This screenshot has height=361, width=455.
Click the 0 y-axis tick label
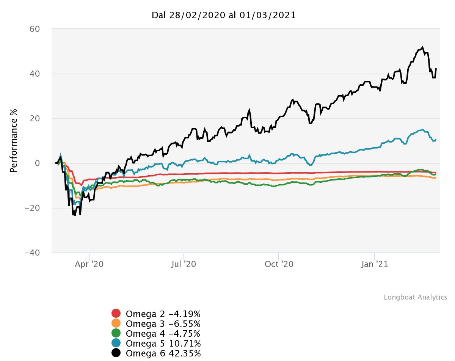pyautogui.click(x=38, y=163)
